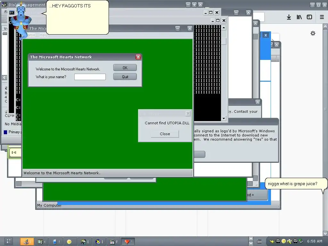Click the 'No Media' label in Disk Management
Image resolution: width=328 pixels, height=246 pixels.
(13, 124)
